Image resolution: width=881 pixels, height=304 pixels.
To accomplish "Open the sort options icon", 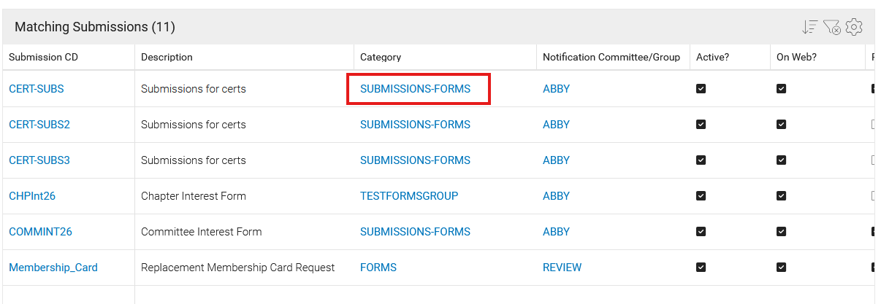I will (x=809, y=27).
